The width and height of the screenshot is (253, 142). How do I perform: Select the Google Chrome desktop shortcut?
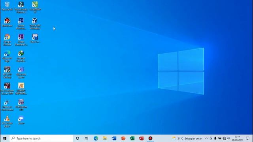7,40
